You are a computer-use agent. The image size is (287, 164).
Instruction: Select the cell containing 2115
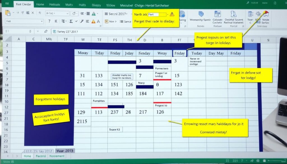[x=83, y=121]
